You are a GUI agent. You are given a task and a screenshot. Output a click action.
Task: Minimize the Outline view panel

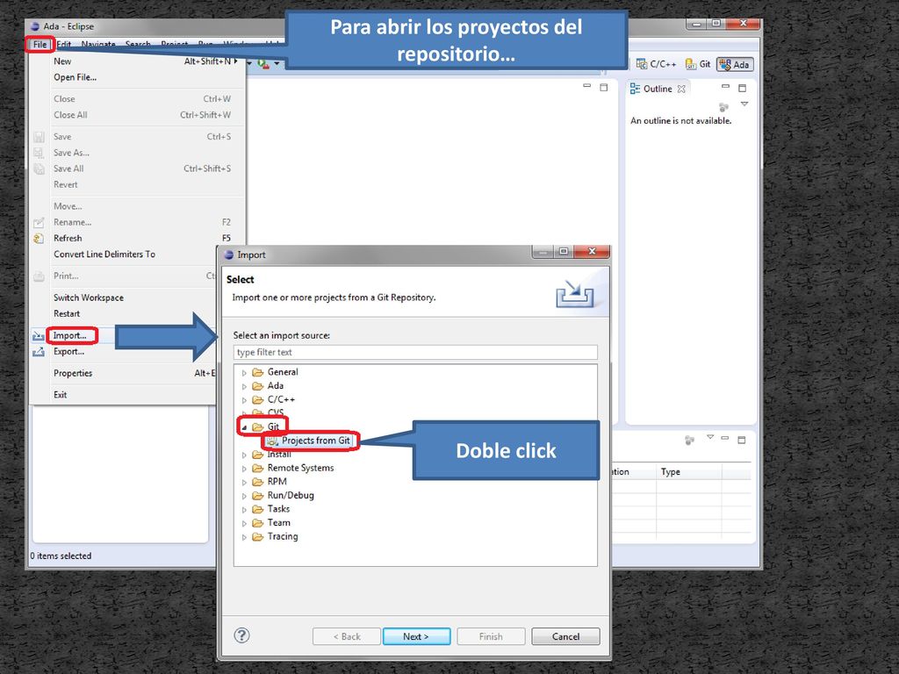click(725, 87)
